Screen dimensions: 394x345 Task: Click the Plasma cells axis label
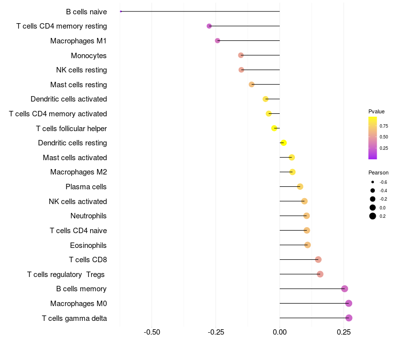click(x=86, y=187)
